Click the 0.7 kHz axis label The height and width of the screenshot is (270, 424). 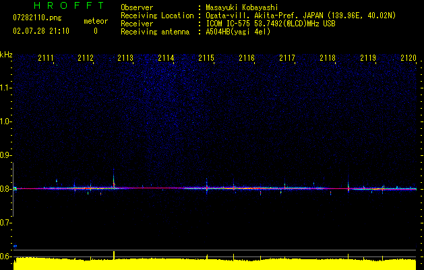pyautogui.click(x=6, y=223)
